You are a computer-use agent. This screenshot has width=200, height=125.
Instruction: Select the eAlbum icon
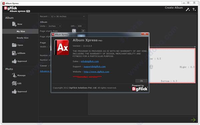(x=14, y=53)
